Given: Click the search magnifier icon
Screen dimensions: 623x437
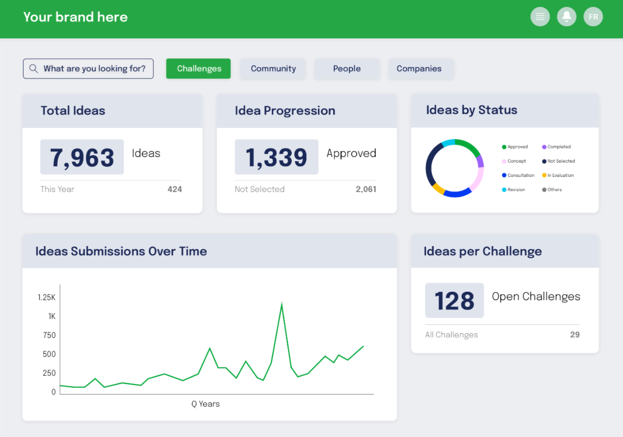Looking at the screenshot, I should coord(34,69).
